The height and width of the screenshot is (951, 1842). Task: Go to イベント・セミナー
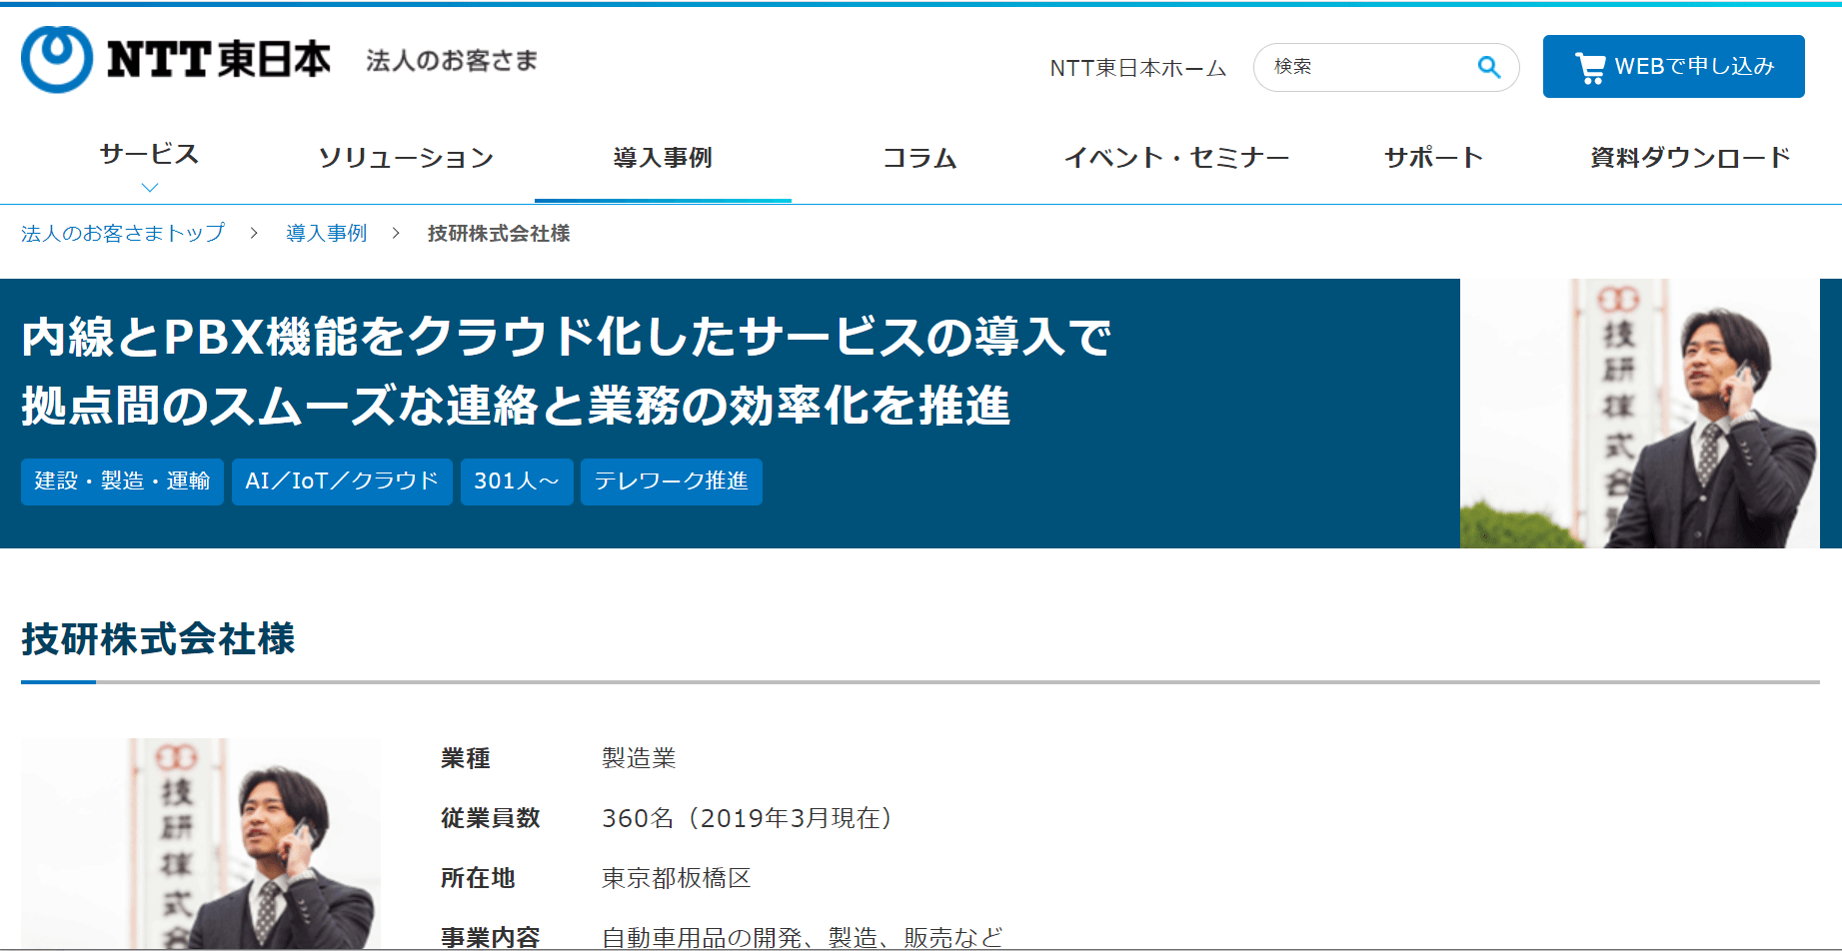pos(1176,157)
